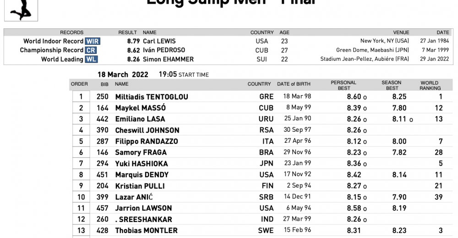Click on Thobias MONTLER's name
This screenshot has height=238, width=458.
coord(146,231)
